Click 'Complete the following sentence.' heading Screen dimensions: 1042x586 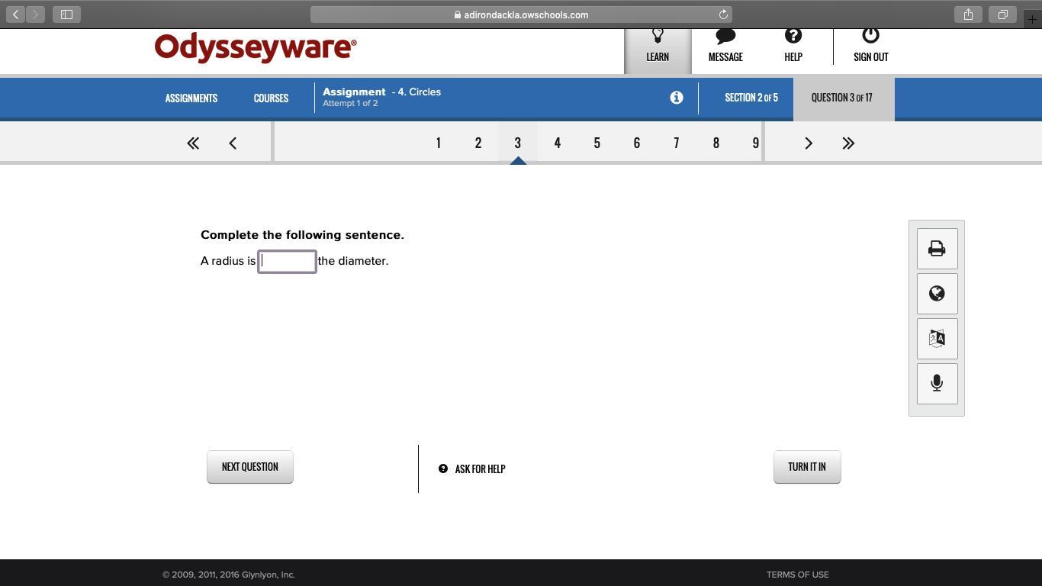[x=302, y=235]
